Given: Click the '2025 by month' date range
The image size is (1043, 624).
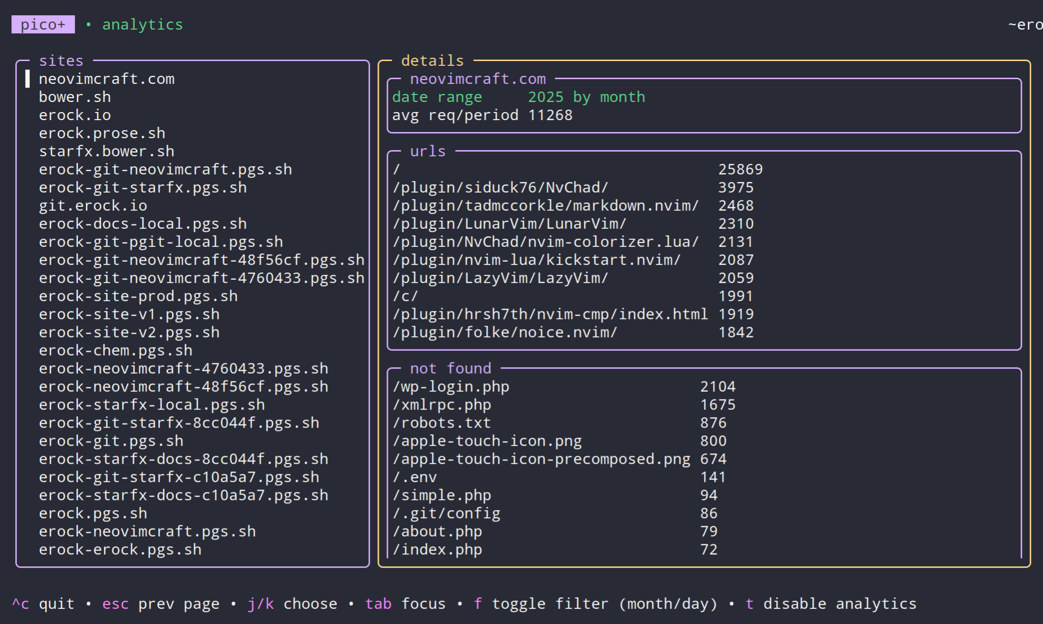Looking at the screenshot, I should 586,97.
